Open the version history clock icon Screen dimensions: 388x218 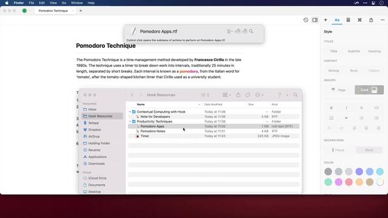306,20
